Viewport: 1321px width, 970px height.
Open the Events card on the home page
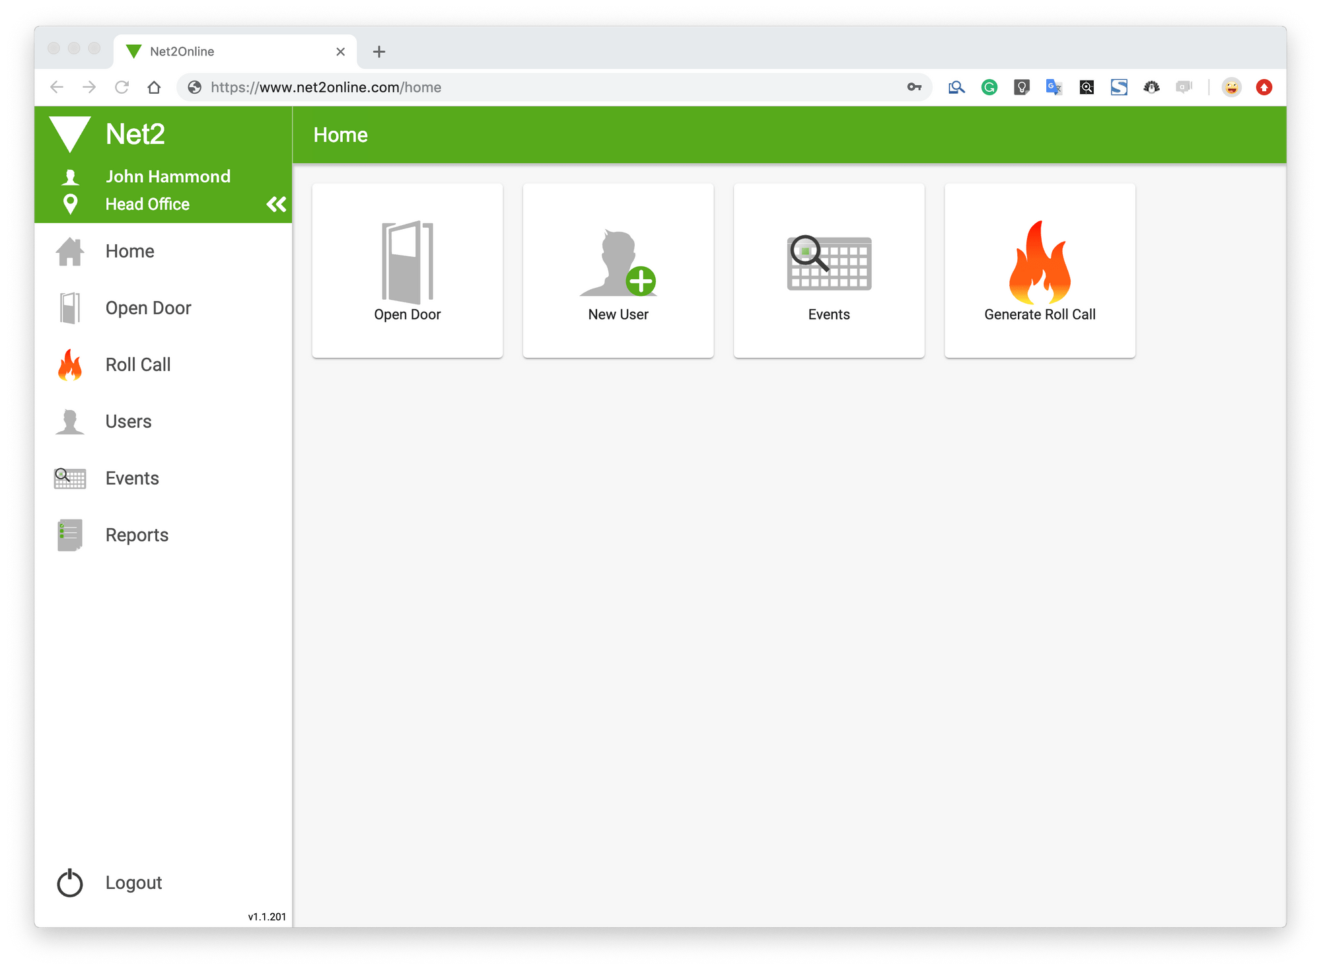pos(828,271)
